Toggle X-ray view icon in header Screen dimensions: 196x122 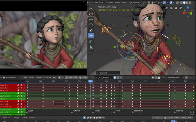coord(178,3)
